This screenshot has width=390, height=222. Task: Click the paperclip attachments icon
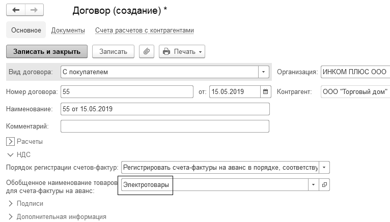coord(146,51)
